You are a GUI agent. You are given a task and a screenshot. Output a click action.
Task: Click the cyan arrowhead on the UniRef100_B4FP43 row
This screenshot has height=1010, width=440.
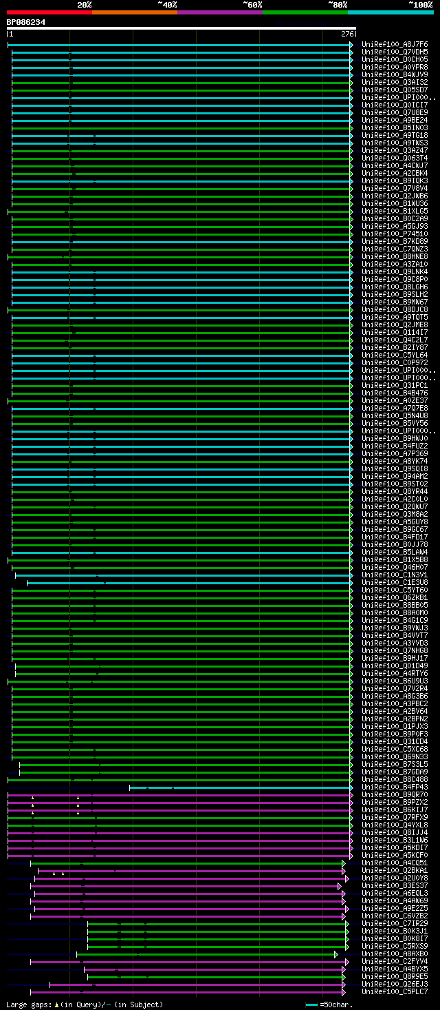click(351, 787)
